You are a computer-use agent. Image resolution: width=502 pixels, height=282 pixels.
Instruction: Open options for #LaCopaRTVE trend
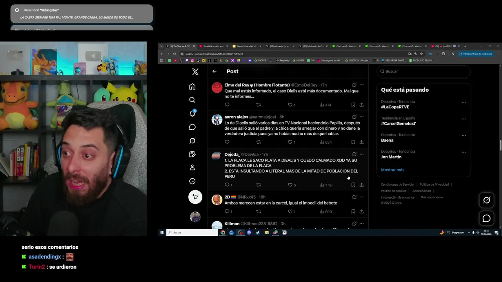click(x=464, y=102)
